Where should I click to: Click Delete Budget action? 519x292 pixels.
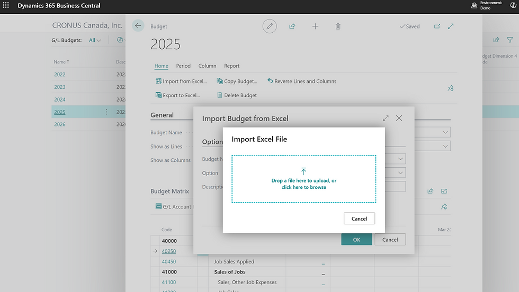coord(237,95)
